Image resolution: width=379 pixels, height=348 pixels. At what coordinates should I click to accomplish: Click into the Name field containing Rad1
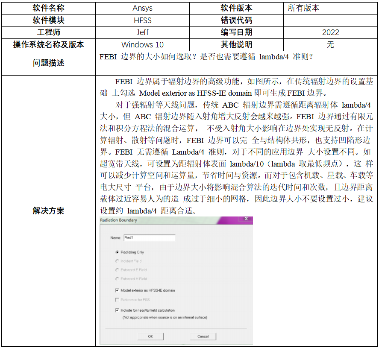click(x=149, y=238)
